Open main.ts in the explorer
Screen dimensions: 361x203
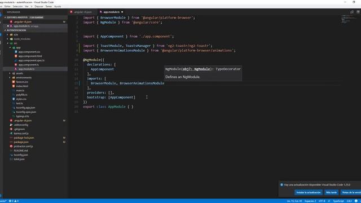point(20,90)
